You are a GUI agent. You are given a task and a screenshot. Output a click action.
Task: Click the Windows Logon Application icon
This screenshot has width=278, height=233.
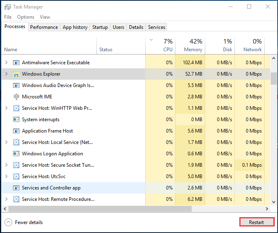pos(16,154)
